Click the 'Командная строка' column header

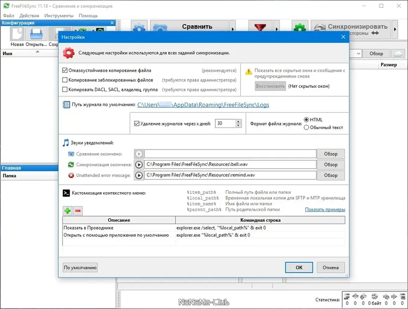pos(260,220)
